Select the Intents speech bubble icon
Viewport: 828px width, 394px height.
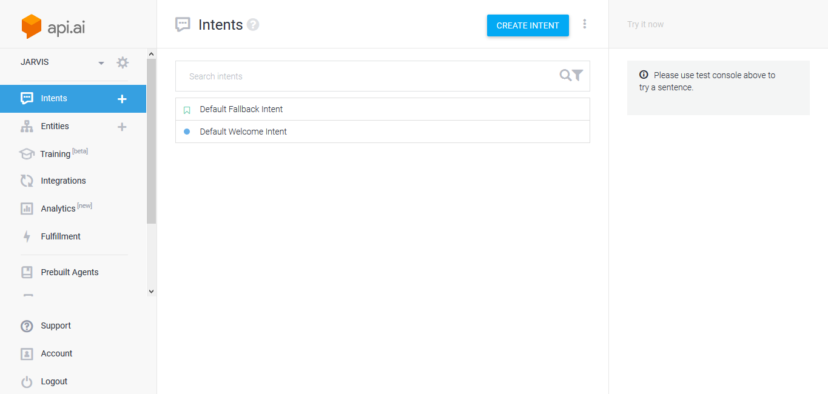point(27,98)
